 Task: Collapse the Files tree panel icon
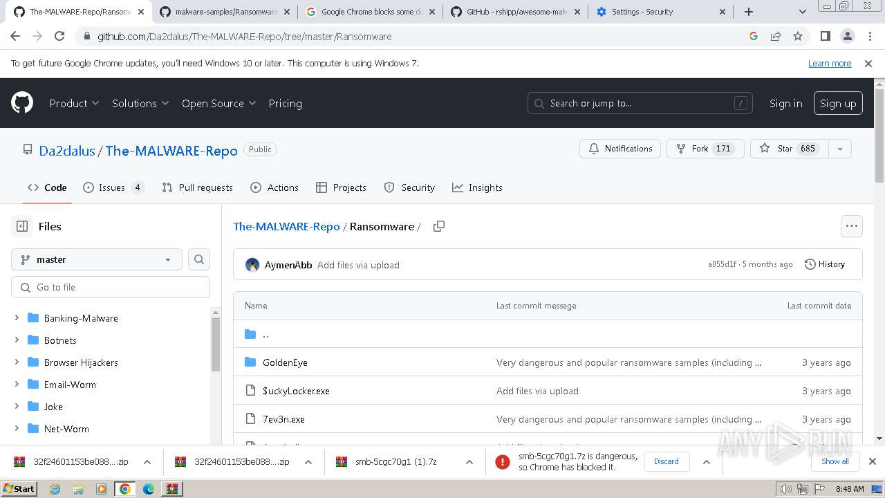(22, 226)
